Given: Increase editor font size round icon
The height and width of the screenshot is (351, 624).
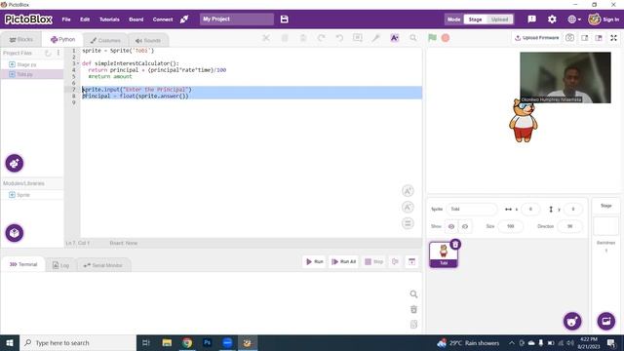Looking at the screenshot, I should point(408,191).
